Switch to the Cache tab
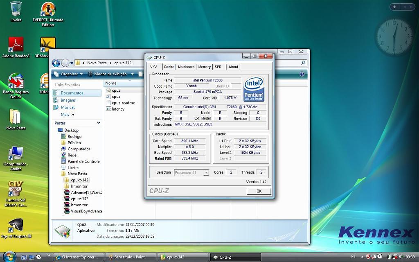Image resolution: width=419 pixels, height=262 pixels. point(169,67)
